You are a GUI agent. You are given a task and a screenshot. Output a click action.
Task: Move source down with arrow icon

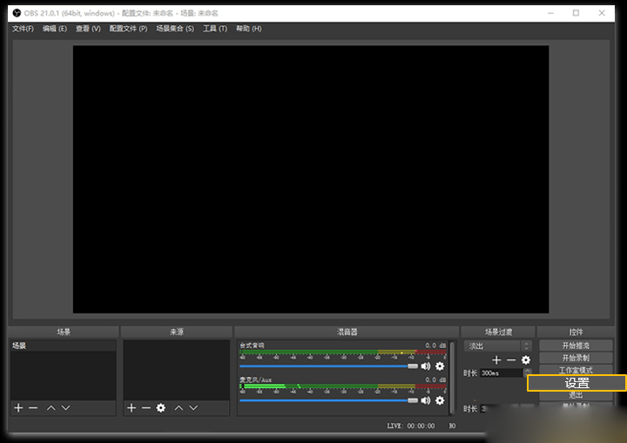(193, 408)
